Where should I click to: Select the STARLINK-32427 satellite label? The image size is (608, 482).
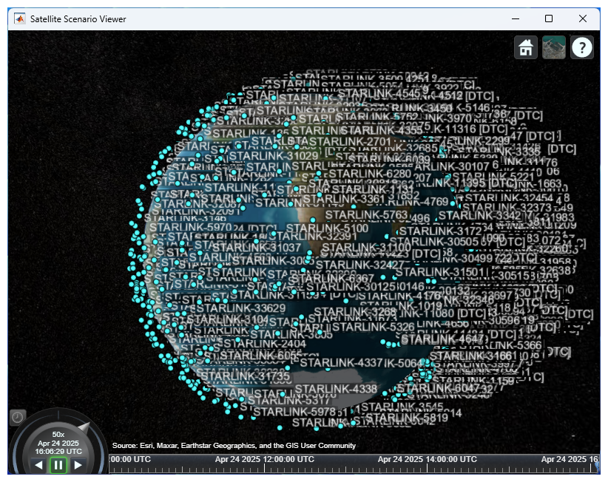pyautogui.click(x=359, y=265)
